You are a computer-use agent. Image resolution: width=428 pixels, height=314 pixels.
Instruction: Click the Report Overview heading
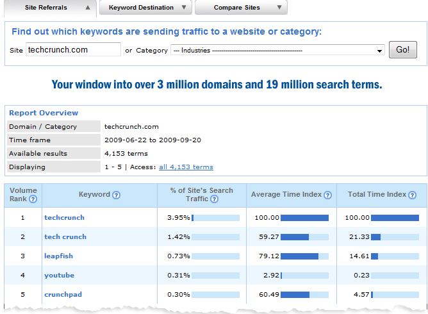point(44,113)
